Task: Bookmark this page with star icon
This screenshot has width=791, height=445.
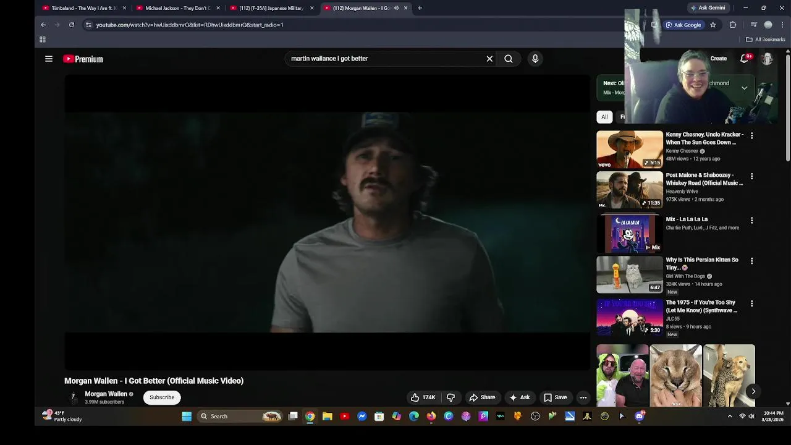Action: click(x=713, y=25)
